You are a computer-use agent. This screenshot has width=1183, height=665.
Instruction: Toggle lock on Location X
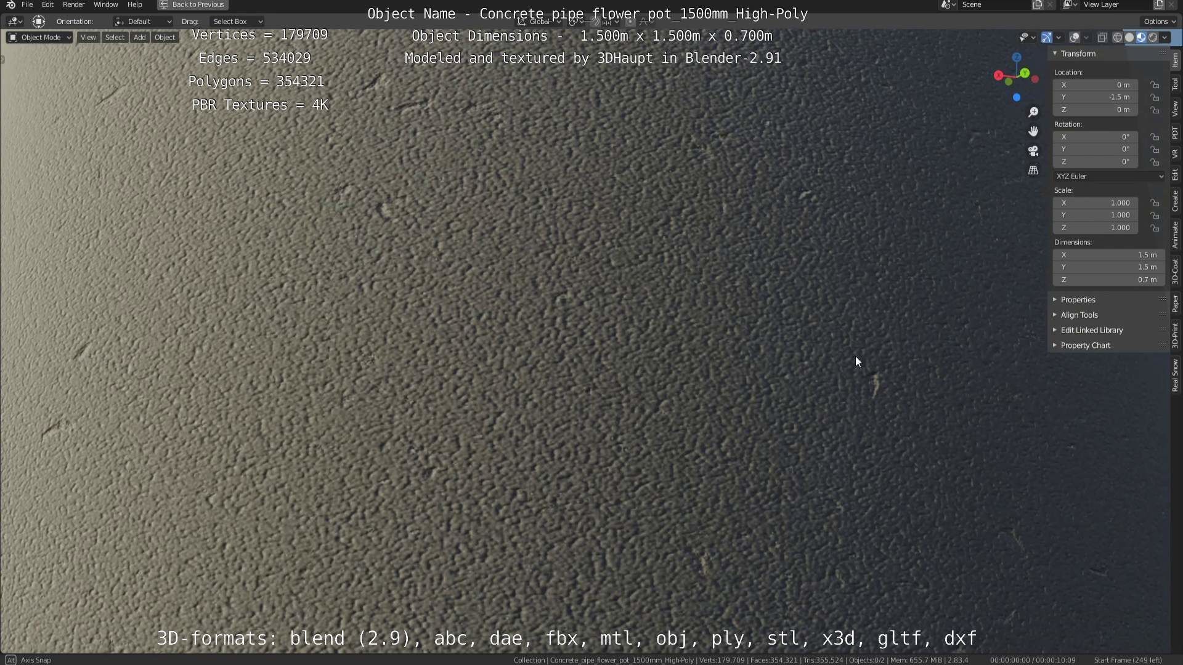click(x=1155, y=85)
